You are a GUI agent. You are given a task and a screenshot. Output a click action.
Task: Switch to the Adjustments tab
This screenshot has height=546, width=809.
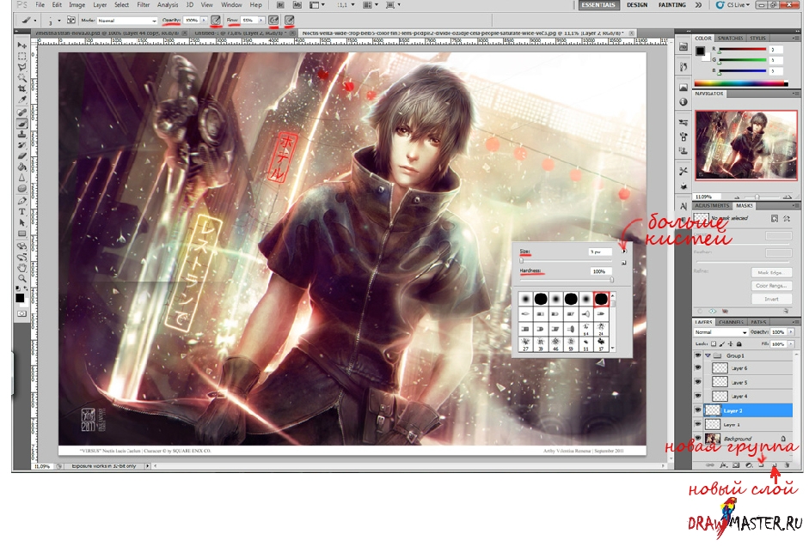(712, 205)
